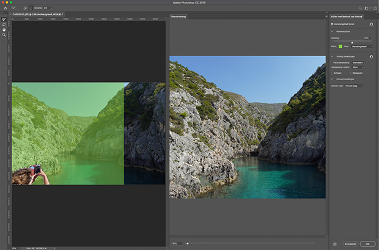Viewport: 379px width, 250px height.
Task: Enable the Spiegelen checkbox
Action: [x=351, y=73]
